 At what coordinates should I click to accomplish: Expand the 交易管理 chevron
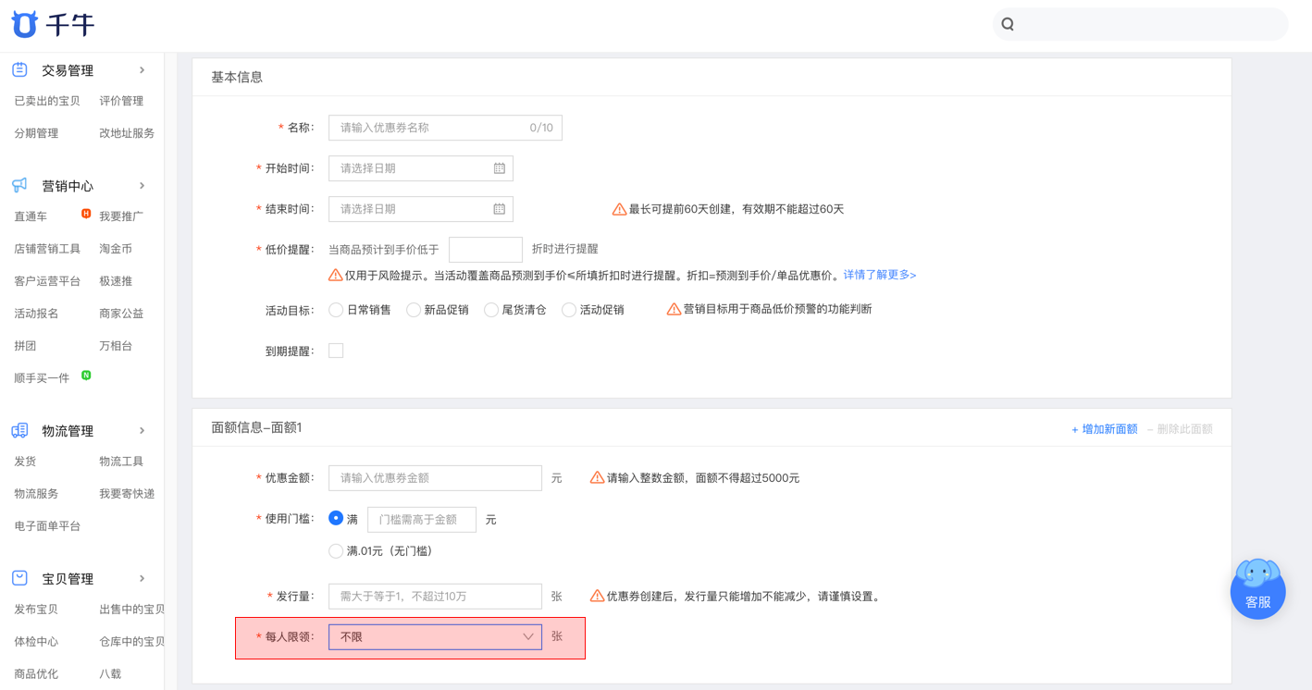(x=142, y=70)
